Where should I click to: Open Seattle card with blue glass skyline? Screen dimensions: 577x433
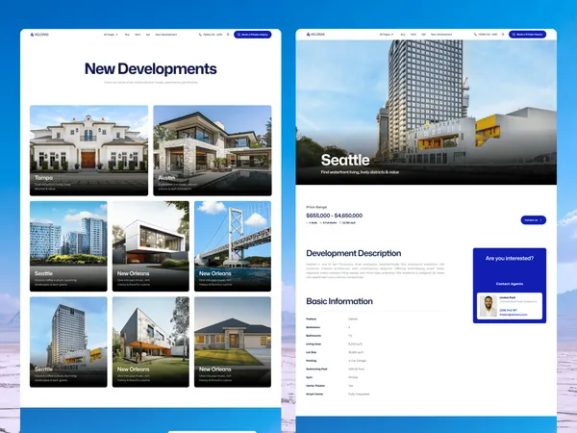tap(68, 246)
